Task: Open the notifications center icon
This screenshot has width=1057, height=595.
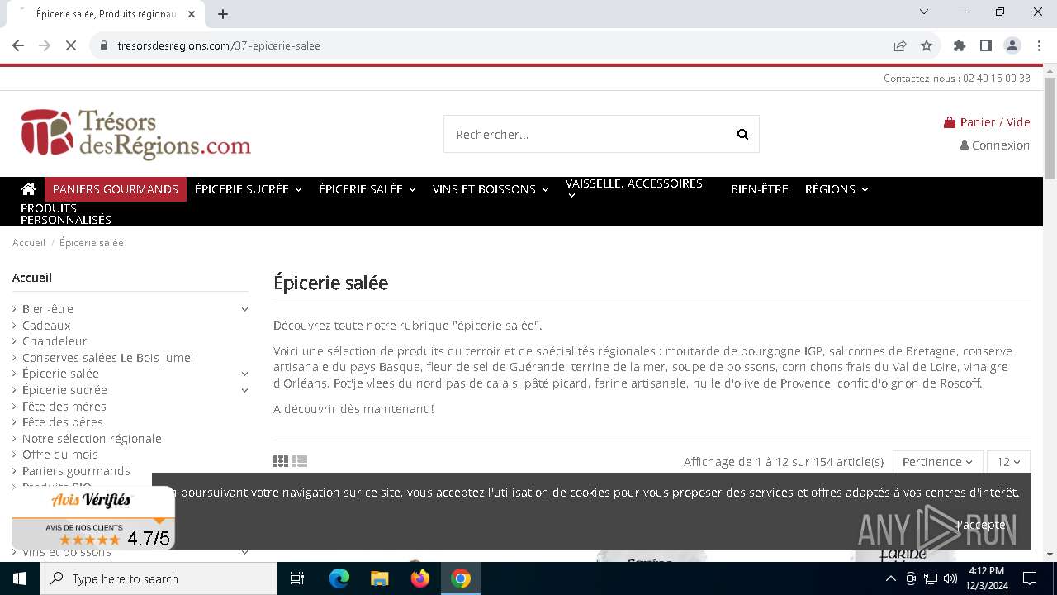Action: click(1030, 578)
